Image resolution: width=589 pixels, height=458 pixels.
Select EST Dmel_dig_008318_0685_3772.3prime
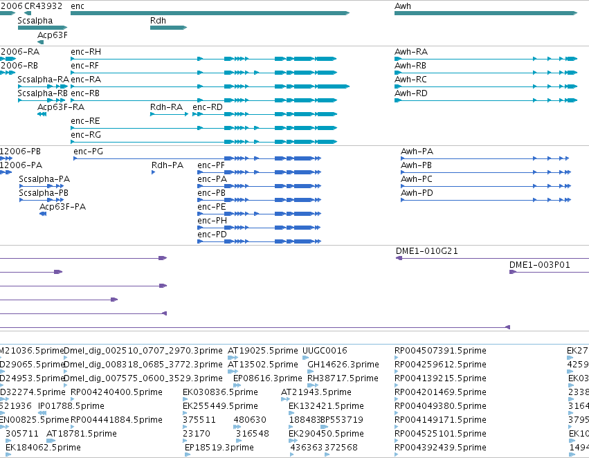click(x=143, y=365)
